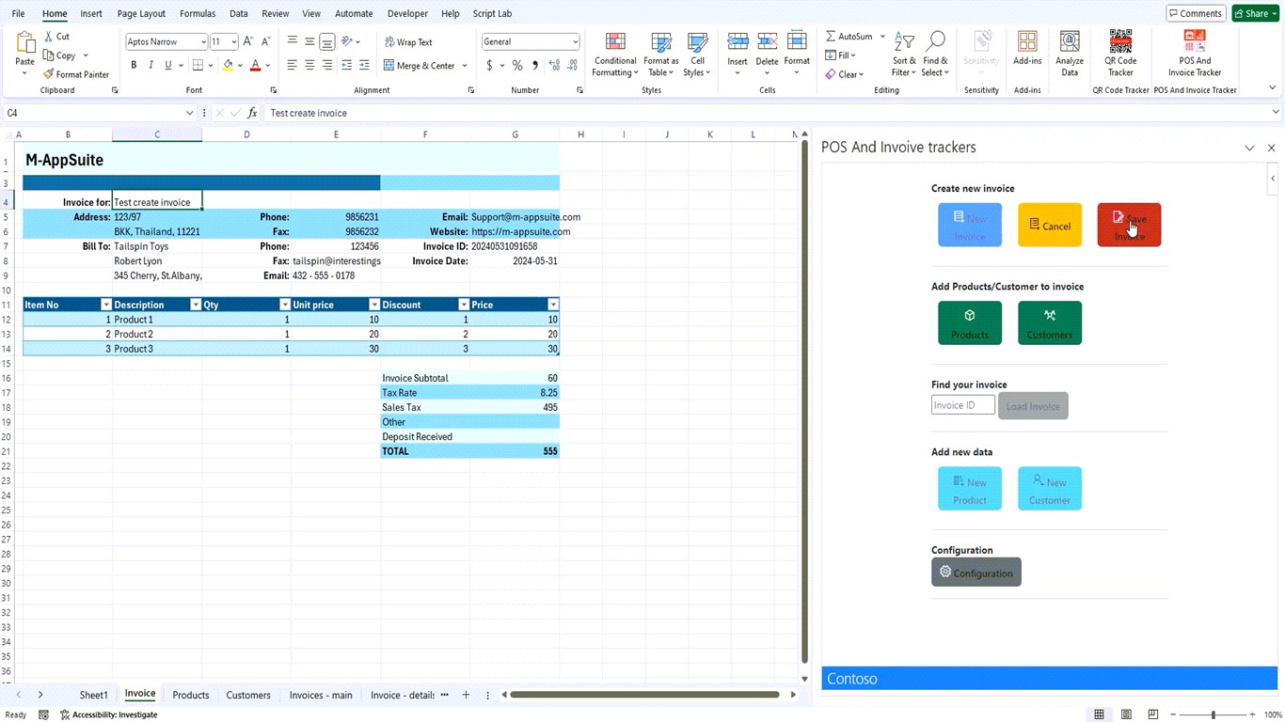Toggle underline formatting

168,66
